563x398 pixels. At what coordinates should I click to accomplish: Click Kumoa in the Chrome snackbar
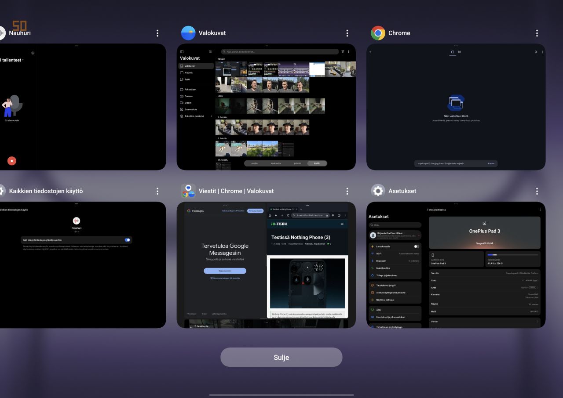[x=491, y=163]
